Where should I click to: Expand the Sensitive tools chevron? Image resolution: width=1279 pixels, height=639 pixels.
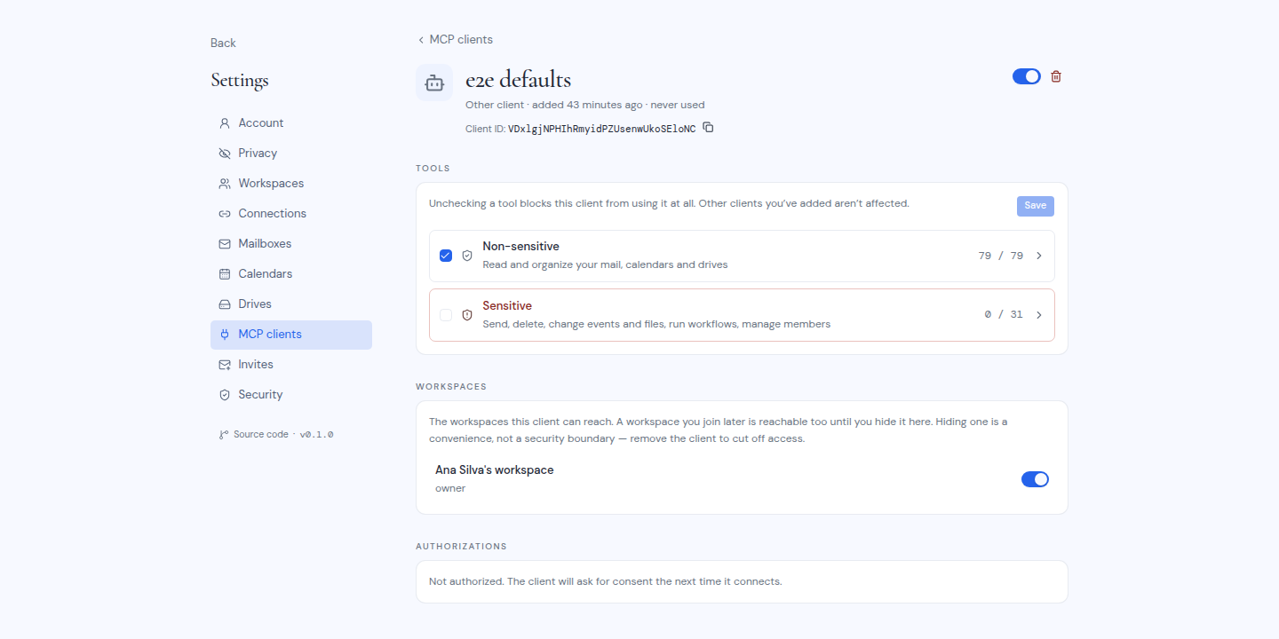tap(1039, 315)
